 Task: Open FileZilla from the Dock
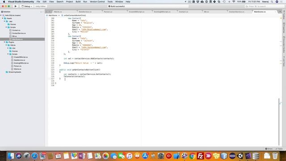[x=200, y=156]
